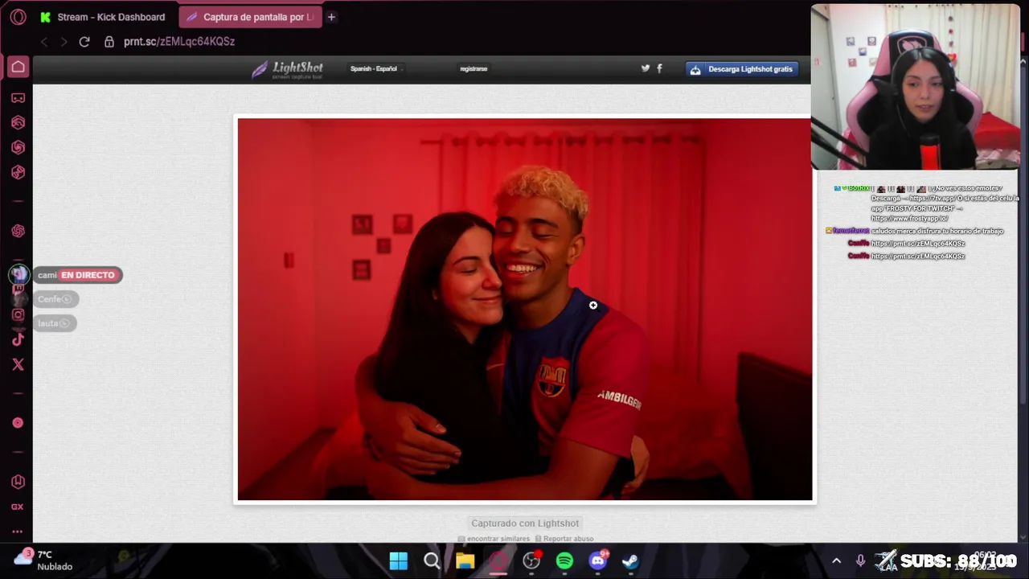Image resolution: width=1029 pixels, height=579 pixels.
Task: Open File Explorer from taskbar
Action: 465,561
